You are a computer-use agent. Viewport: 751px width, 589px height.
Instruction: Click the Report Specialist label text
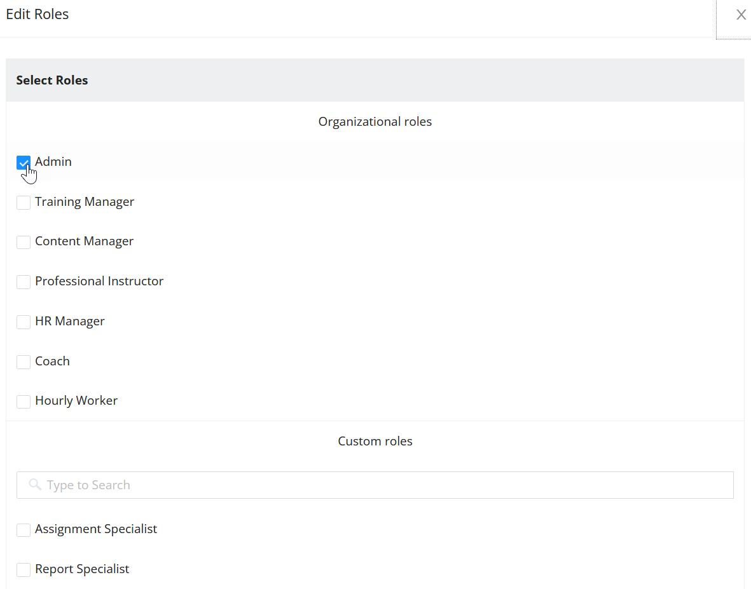82,569
